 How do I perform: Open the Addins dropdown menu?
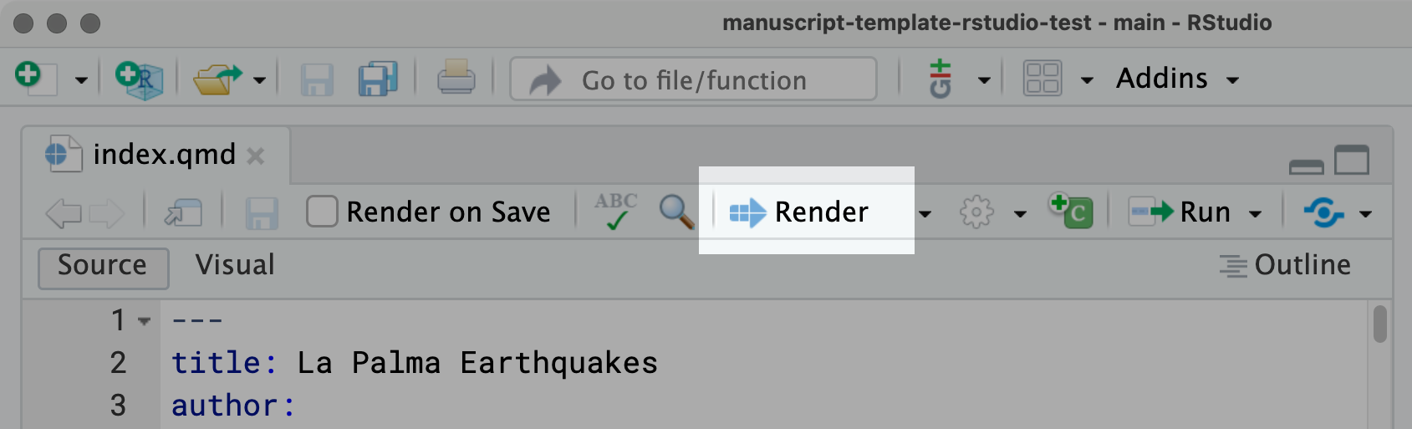click(1177, 79)
